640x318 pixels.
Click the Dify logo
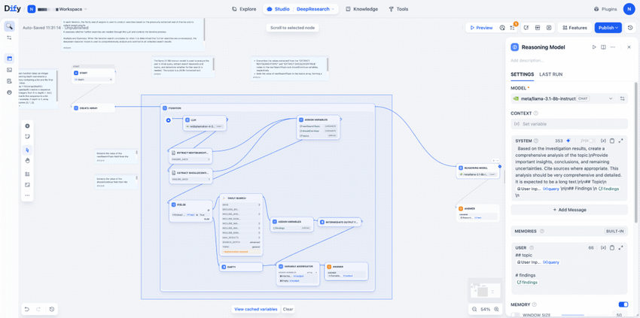coord(12,8)
